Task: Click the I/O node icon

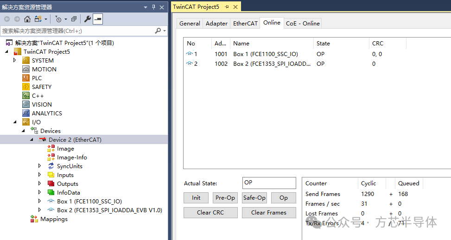Action: 26,122
